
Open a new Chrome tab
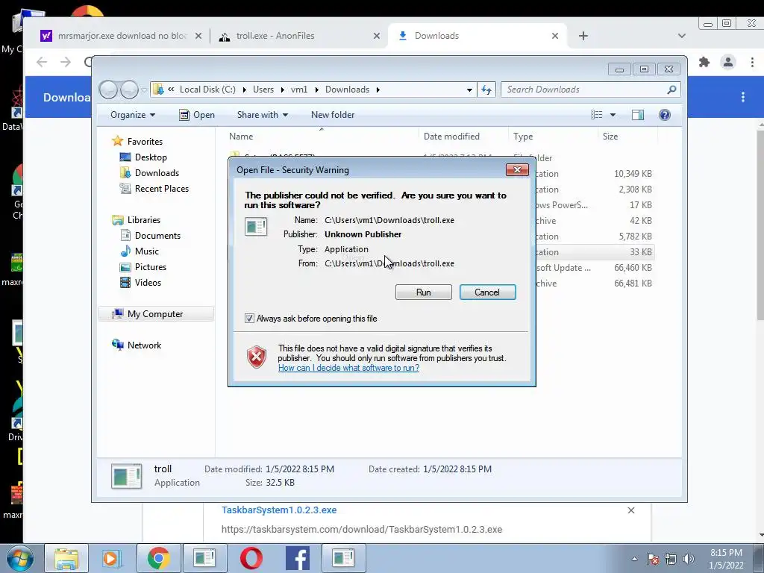point(583,36)
